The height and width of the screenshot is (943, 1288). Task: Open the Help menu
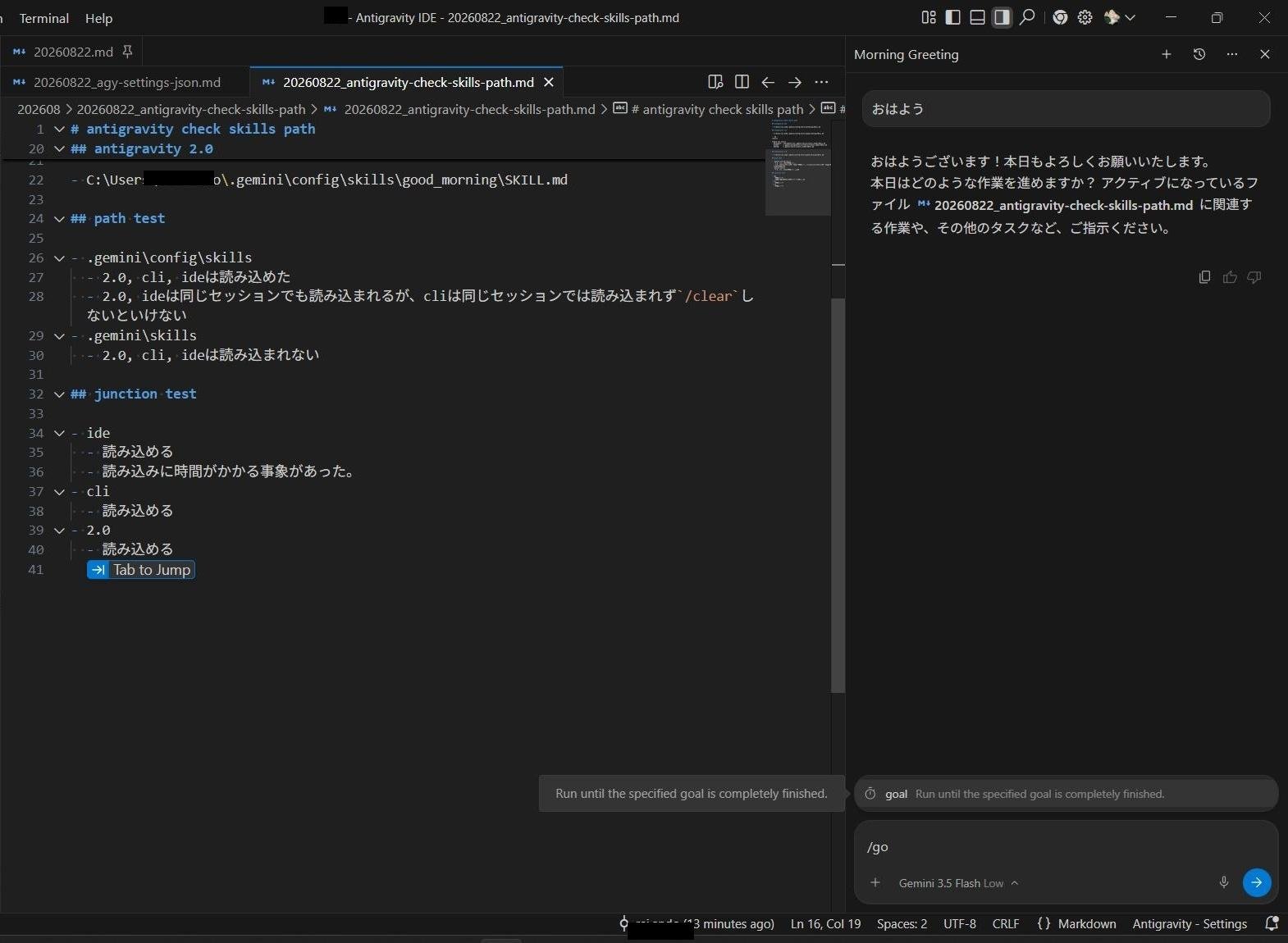pyautogui.click(x=98, y=18)
